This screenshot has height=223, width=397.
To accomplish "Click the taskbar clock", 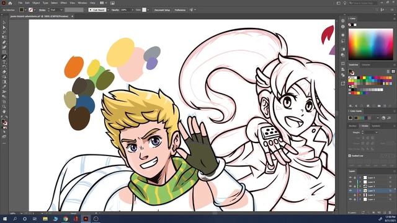I will [x=390, y=219].
